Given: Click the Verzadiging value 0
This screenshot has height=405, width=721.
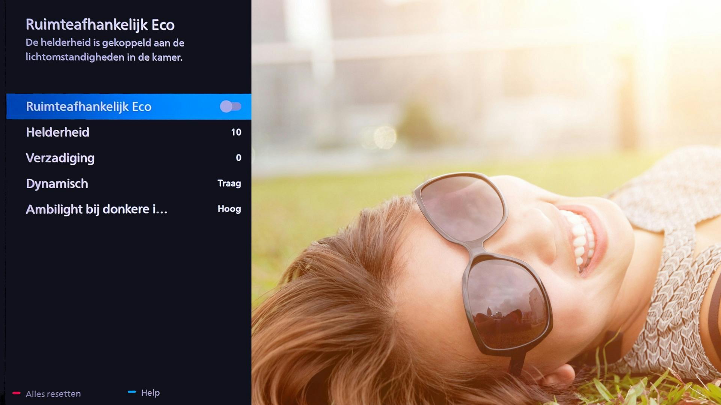Looking at the screenshot, I should pos(238,158).
